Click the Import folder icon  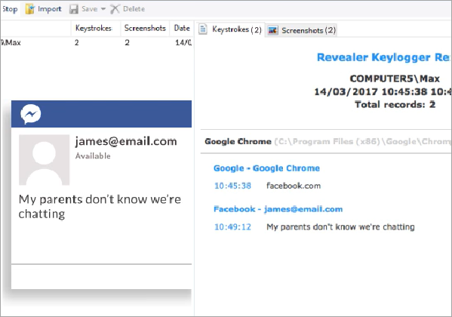(x=29, y=9)
